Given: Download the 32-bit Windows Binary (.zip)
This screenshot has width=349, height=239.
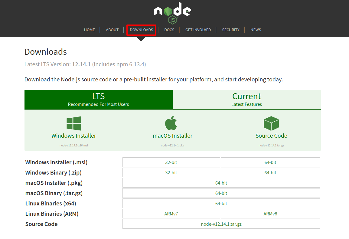Looking at the screenshot, I should coord(171,172).
